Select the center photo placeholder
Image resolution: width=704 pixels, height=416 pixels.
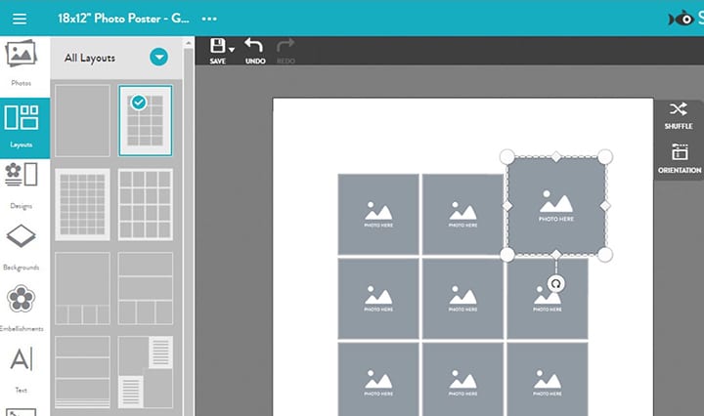point(462,299)
